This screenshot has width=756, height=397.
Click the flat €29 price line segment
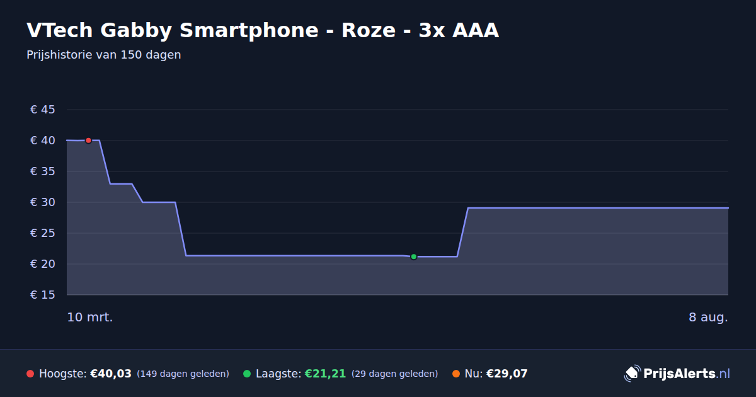click(x=597, y=207)
